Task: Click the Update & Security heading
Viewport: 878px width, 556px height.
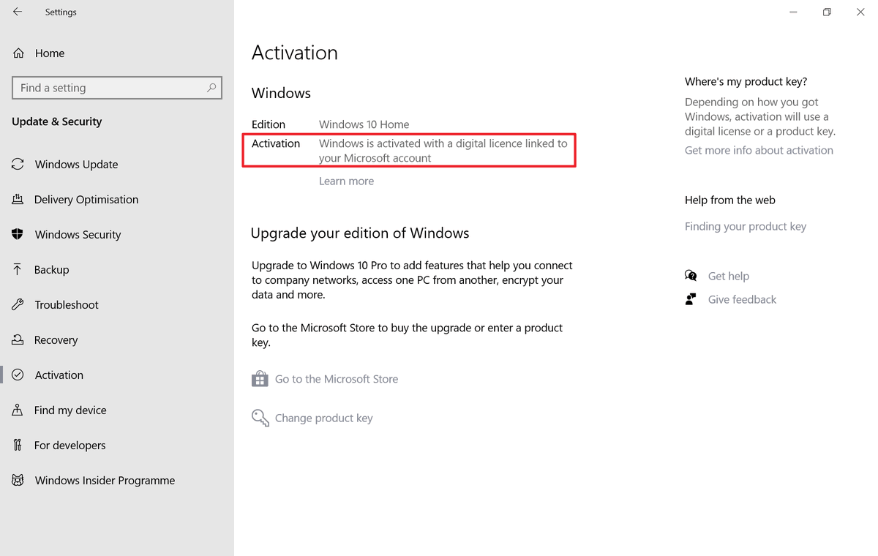Action: click(57, 121)
